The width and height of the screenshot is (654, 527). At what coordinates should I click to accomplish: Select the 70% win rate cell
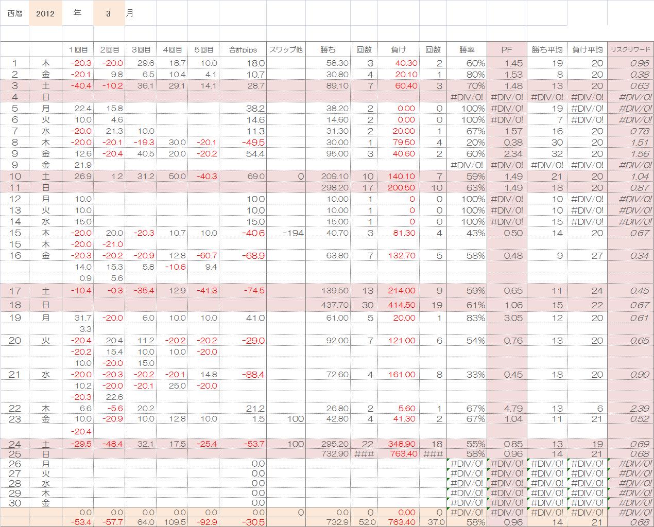tap(467, 85)
